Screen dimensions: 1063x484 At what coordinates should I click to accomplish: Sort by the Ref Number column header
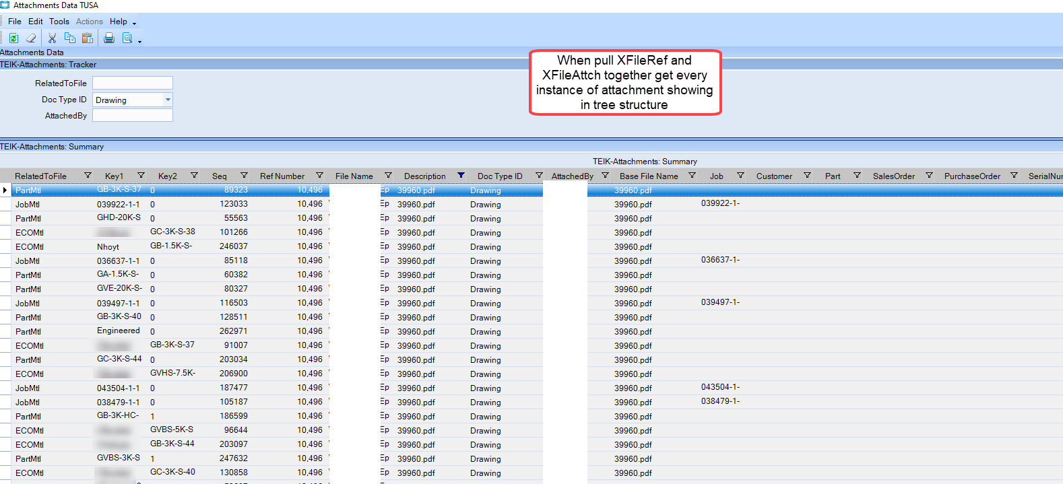coord(282,176)
